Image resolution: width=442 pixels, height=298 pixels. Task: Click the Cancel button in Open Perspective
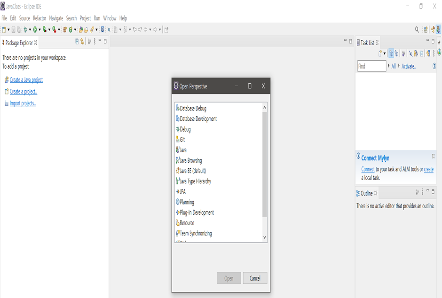click(x=255, y=278)
